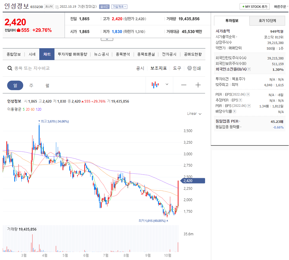Click 외국인보유주식수(B) 511,159 value
289x260 pixels.
278,64
